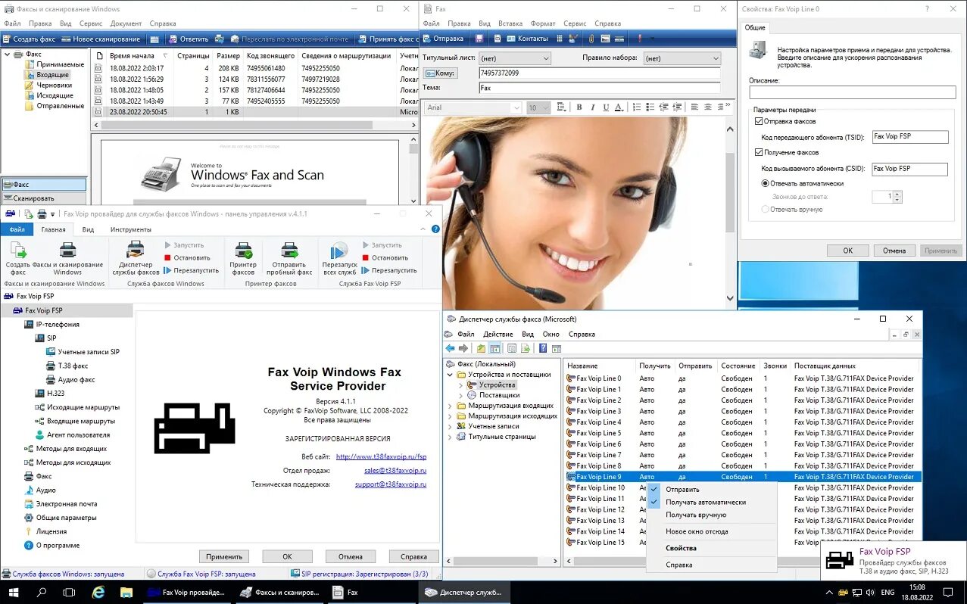Apply italic formatting in the fax message
The image size is (967, 604).
[x=592, y=107]
